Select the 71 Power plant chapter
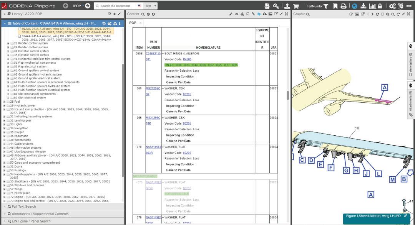The image size is (415, 225). (20, 193)
